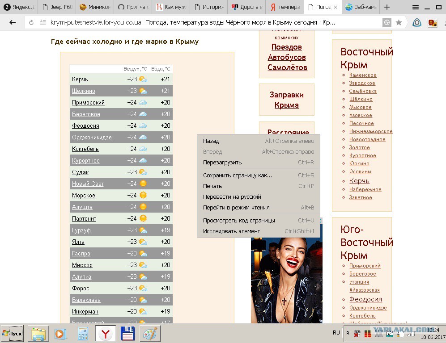Viewport: 446px width, 343px height.
Task: Open Набережное sidebar link
Action: [x=365, y=189]
